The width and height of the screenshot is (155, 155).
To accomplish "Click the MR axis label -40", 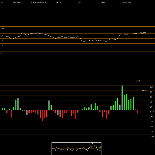I will [151, 122].
